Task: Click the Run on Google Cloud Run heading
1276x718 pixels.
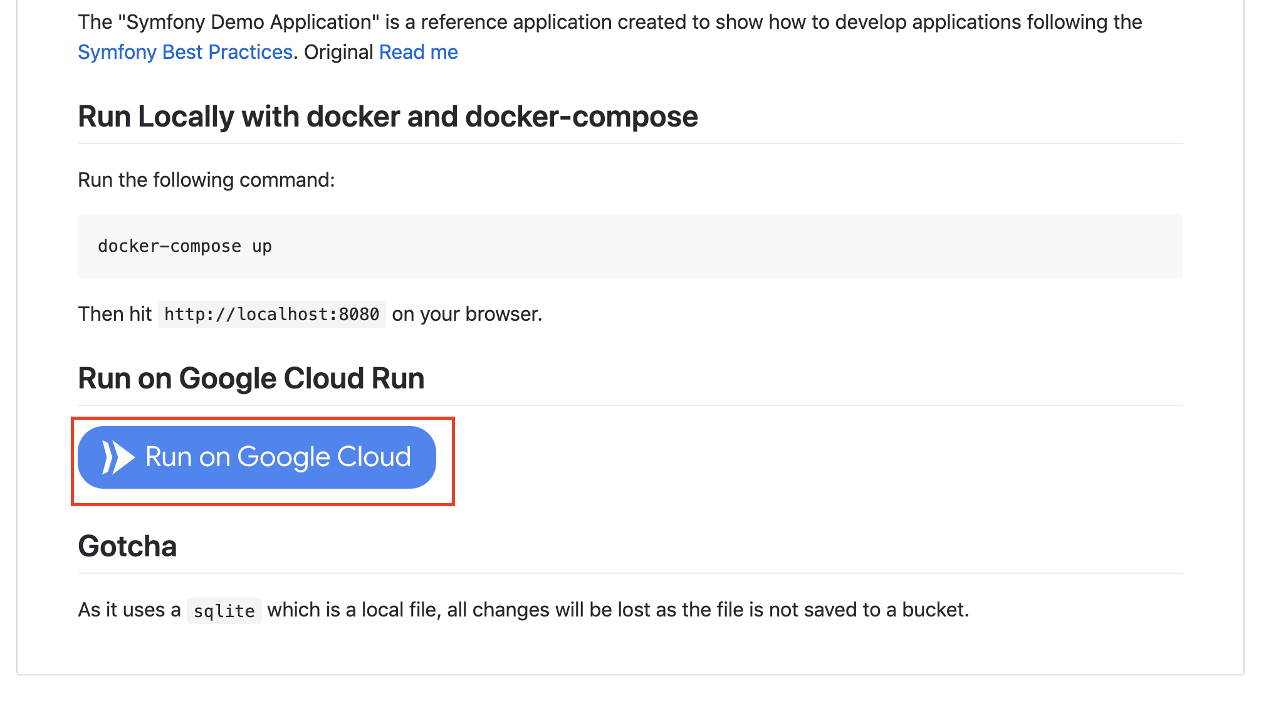Action: click(x=251, y=378)
